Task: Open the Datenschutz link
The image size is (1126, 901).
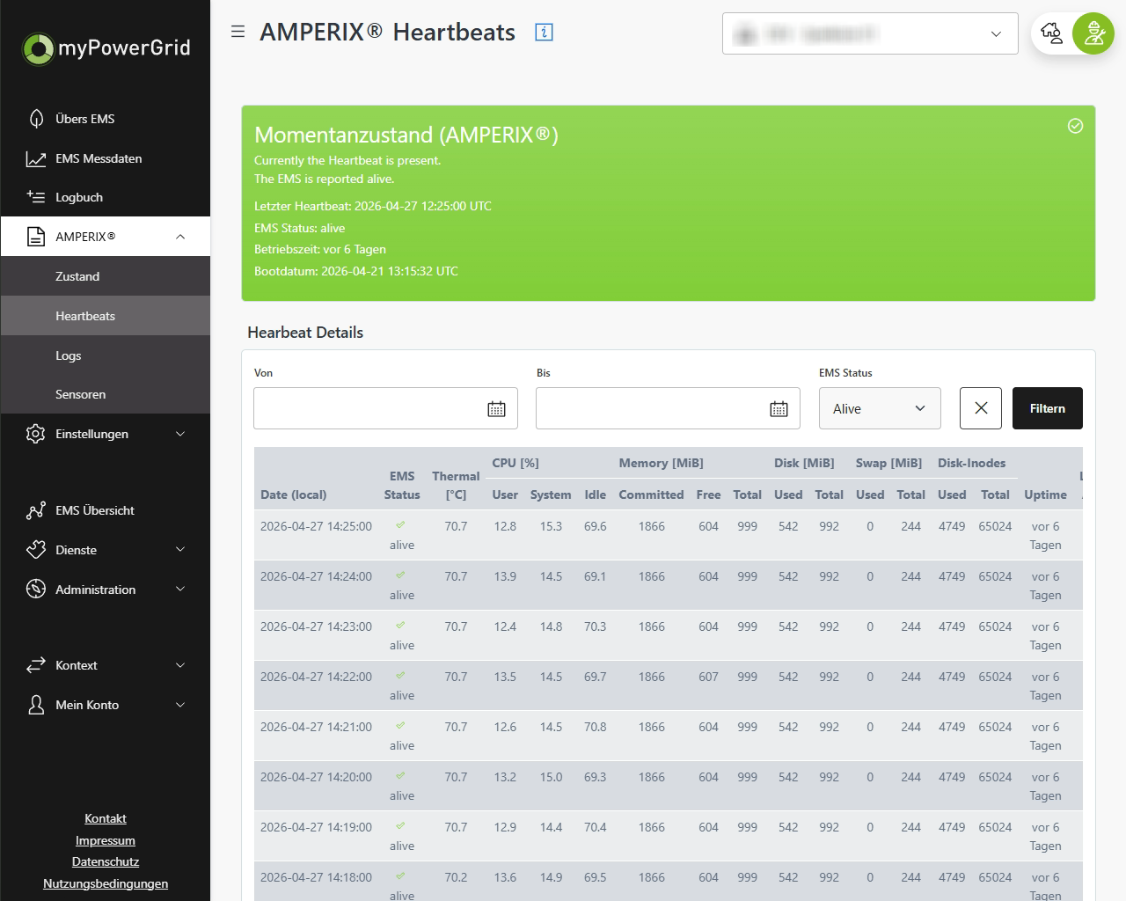Action: [x=106, y=861]
